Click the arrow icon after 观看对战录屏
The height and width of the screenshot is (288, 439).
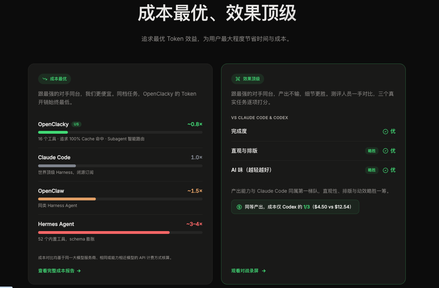[x=264, y=271]
